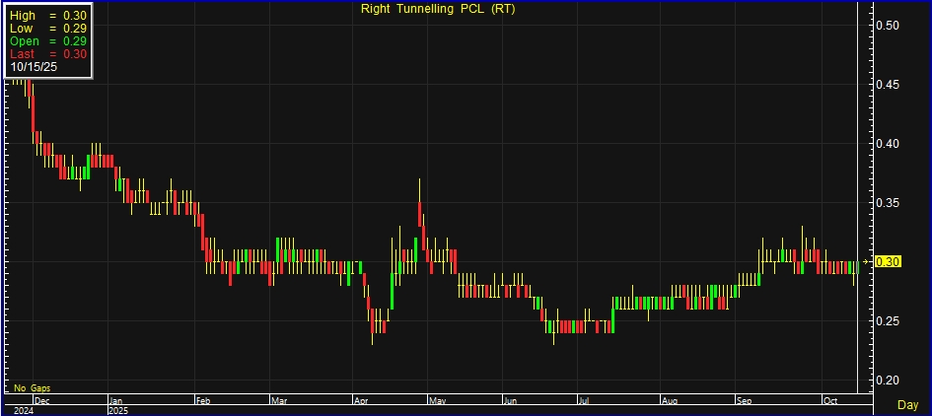This screenshot has height=416, width=932.
Task: Click the High value in the info box
Action: point(48,16)
